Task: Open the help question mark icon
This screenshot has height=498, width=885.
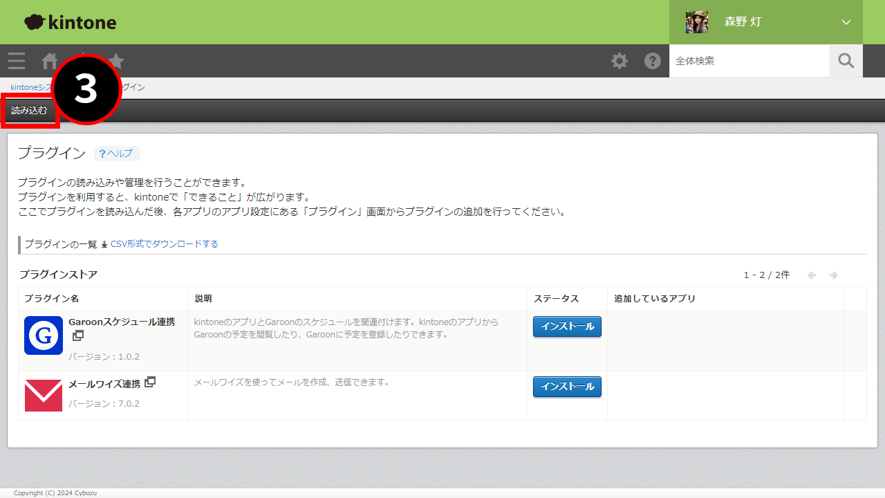Action: [x=653, y=61]
